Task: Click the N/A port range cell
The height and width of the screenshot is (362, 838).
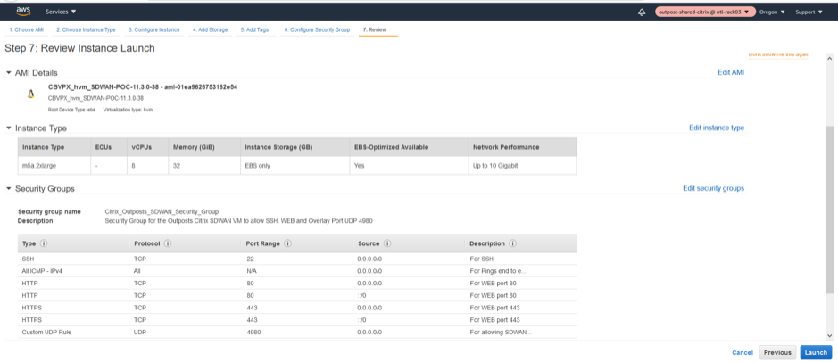Action: click(x=251, y=271)
